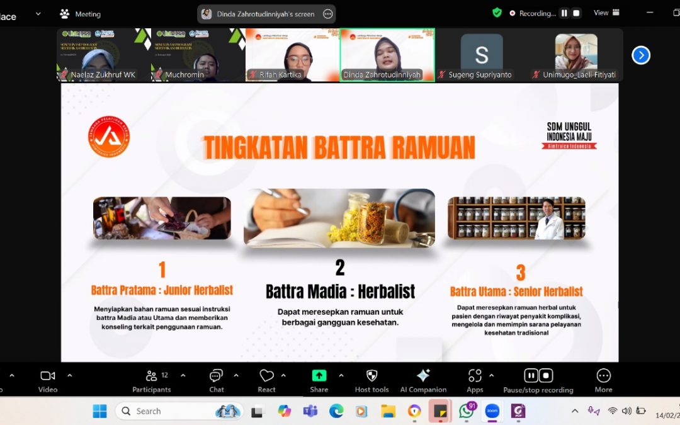Screen dimensions: 680x425
Task: Select Unimugo_Laeli Fitiyati participant tile
Action: click(576, 55)
